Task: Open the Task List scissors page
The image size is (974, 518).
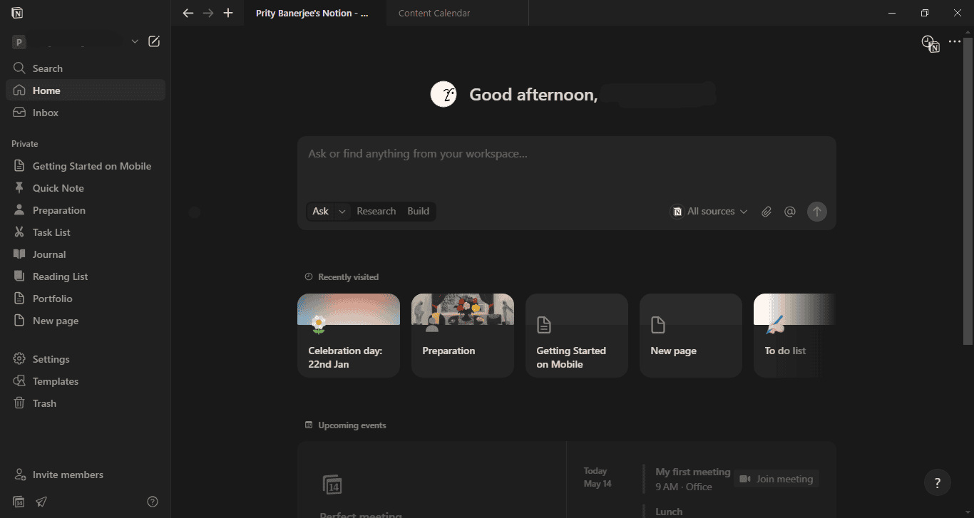Action: [x=86, y=232]
